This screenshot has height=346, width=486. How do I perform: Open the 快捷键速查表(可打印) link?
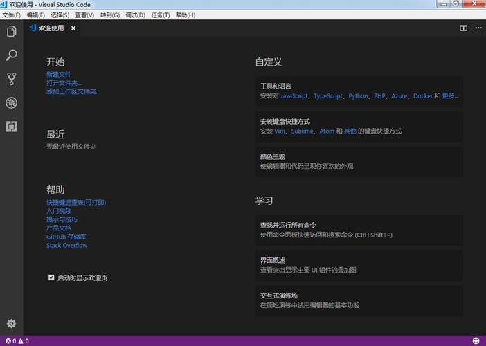(x=76, y=202)
